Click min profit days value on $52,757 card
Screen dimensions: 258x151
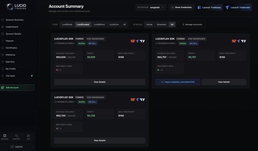pyautogui.click(x=160, y=70)
